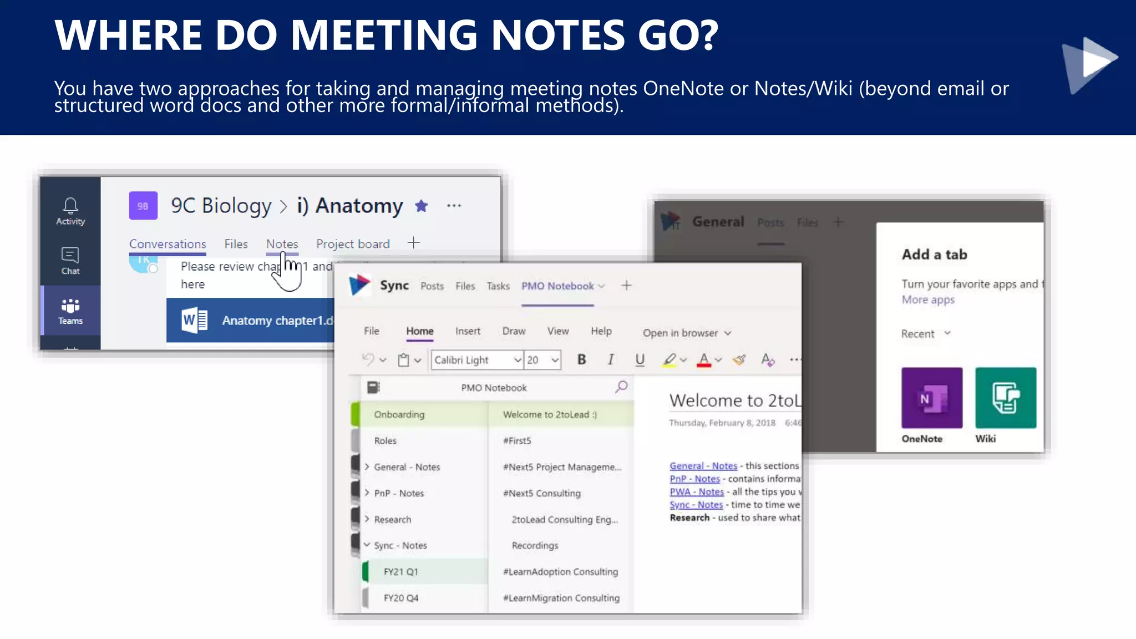Open the Help ribbon tab

point(601,331)
